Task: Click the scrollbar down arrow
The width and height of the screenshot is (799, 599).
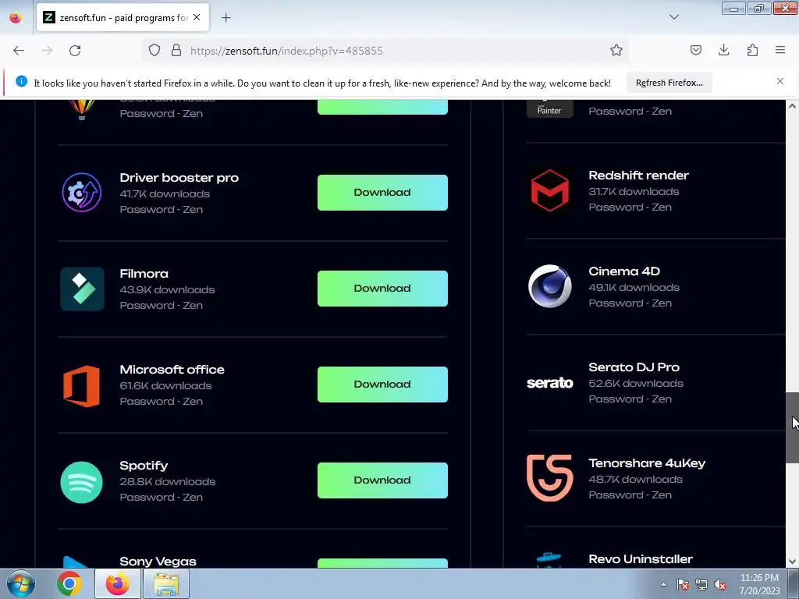Action: click(x=792, y=562)
